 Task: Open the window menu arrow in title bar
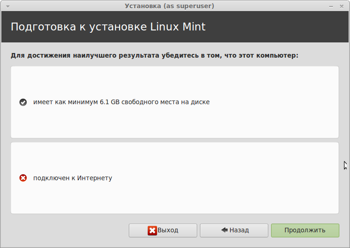[7, 6]
